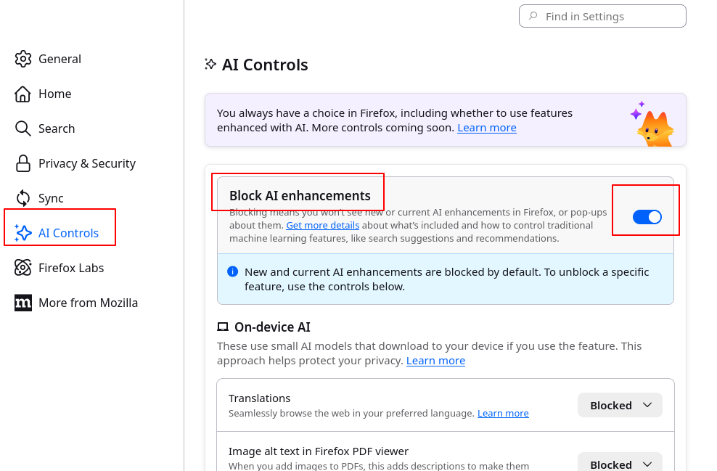Viewport: 717px width, 471px height.
Task: Go to Privacy & Security settings
Action: tap(87, 163)
